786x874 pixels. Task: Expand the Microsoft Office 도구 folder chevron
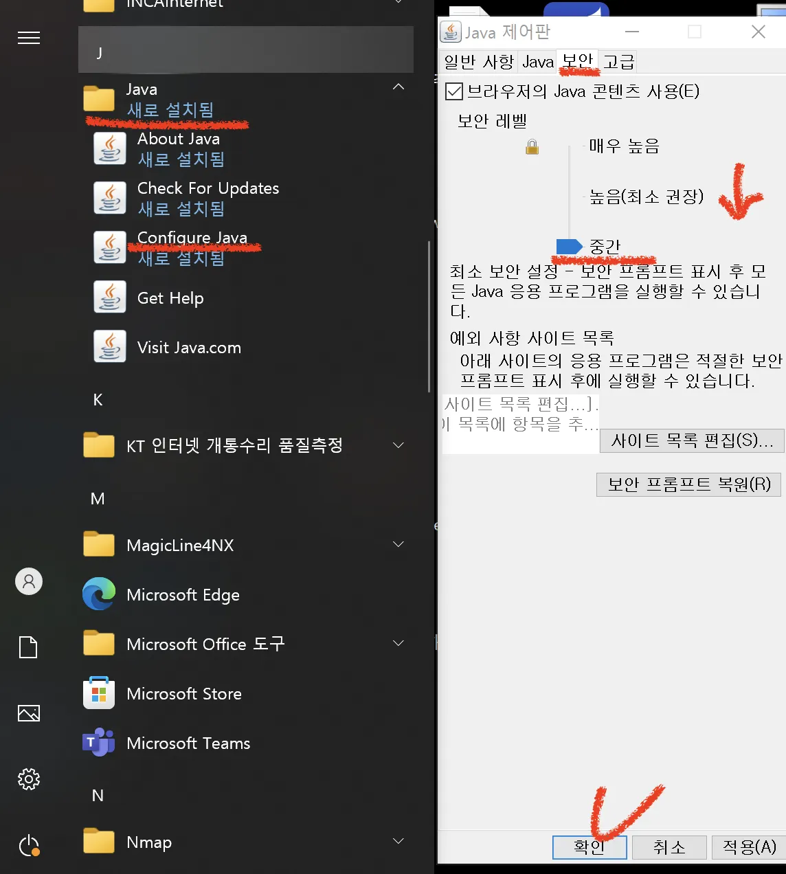click(x=398, y=643)
